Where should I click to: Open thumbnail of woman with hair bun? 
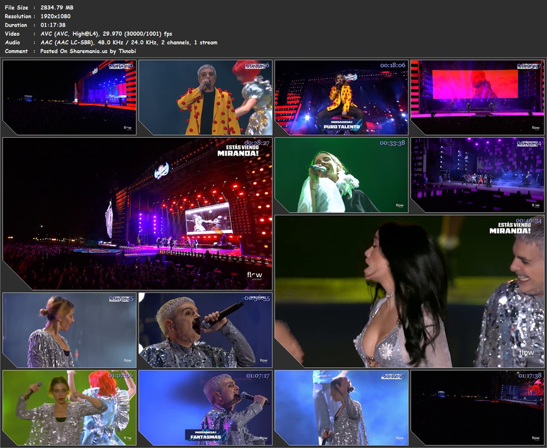[69, 330]
